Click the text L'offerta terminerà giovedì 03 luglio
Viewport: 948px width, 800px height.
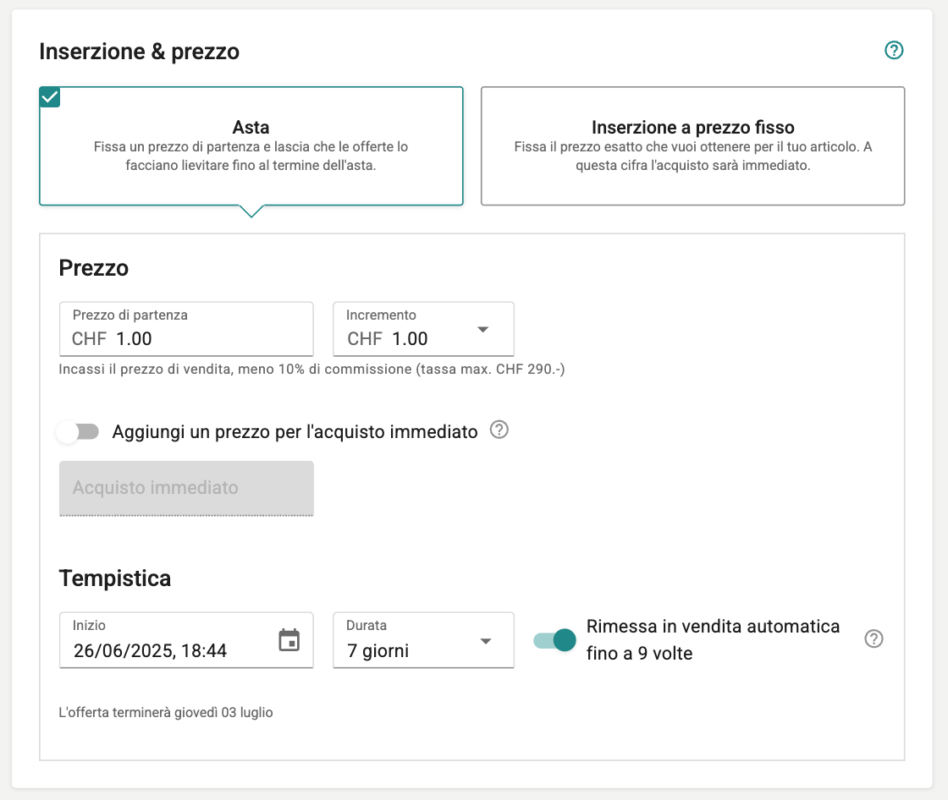click(x=166, y=712)
